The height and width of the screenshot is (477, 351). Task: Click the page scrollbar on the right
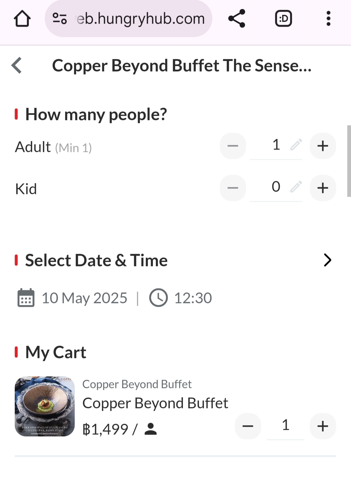[x=349, y=161]
